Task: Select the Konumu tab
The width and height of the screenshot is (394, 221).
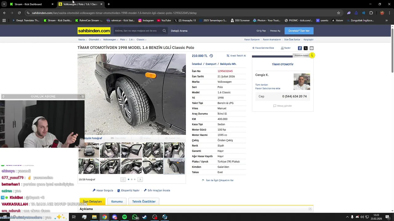Action: pyautogui.click(x=117, y=202)
